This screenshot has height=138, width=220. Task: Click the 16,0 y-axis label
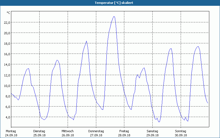click(7, 54)
